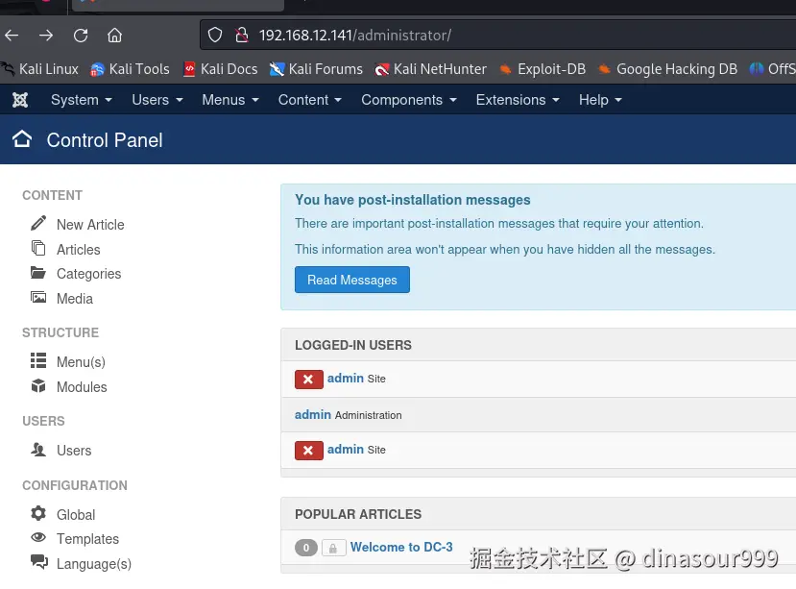Click the Control Panel home icon
The width and height of the screenshot is (796, 589).
coord(22,139)
